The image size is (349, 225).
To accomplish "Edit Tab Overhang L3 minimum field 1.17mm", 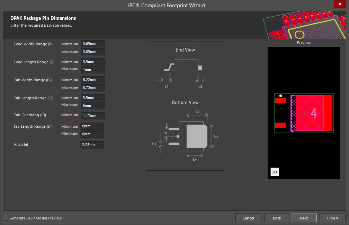I will [x=92, y=116].
